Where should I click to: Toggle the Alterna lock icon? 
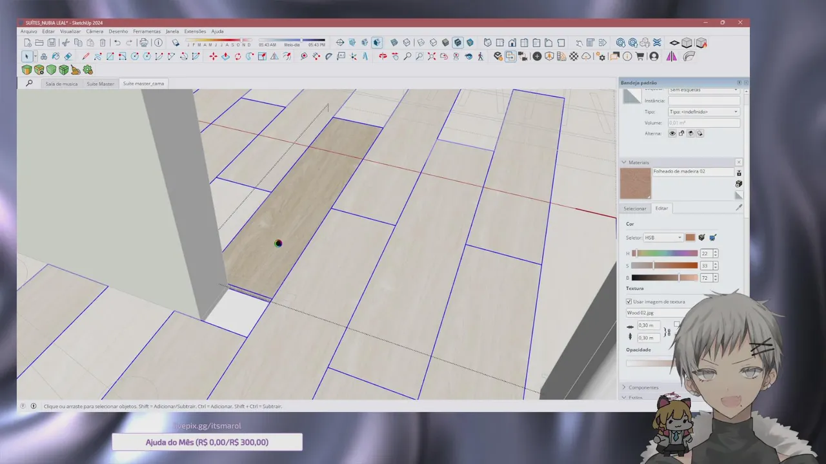681,133
